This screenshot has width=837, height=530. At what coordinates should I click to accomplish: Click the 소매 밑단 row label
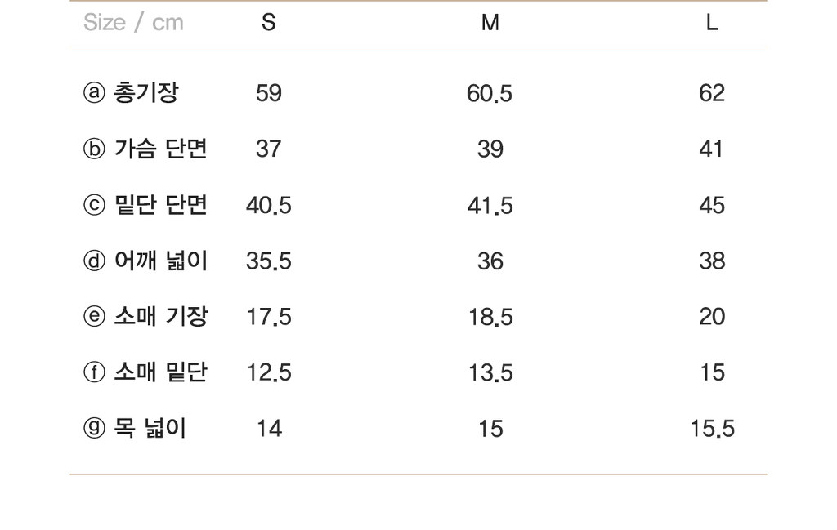click(161, 372)
